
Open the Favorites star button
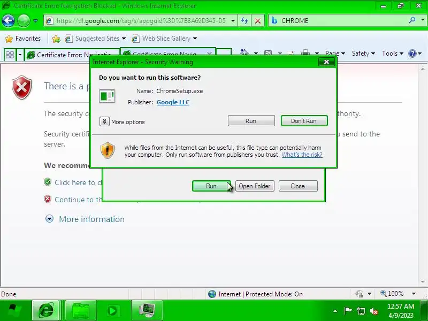(22, 39)
